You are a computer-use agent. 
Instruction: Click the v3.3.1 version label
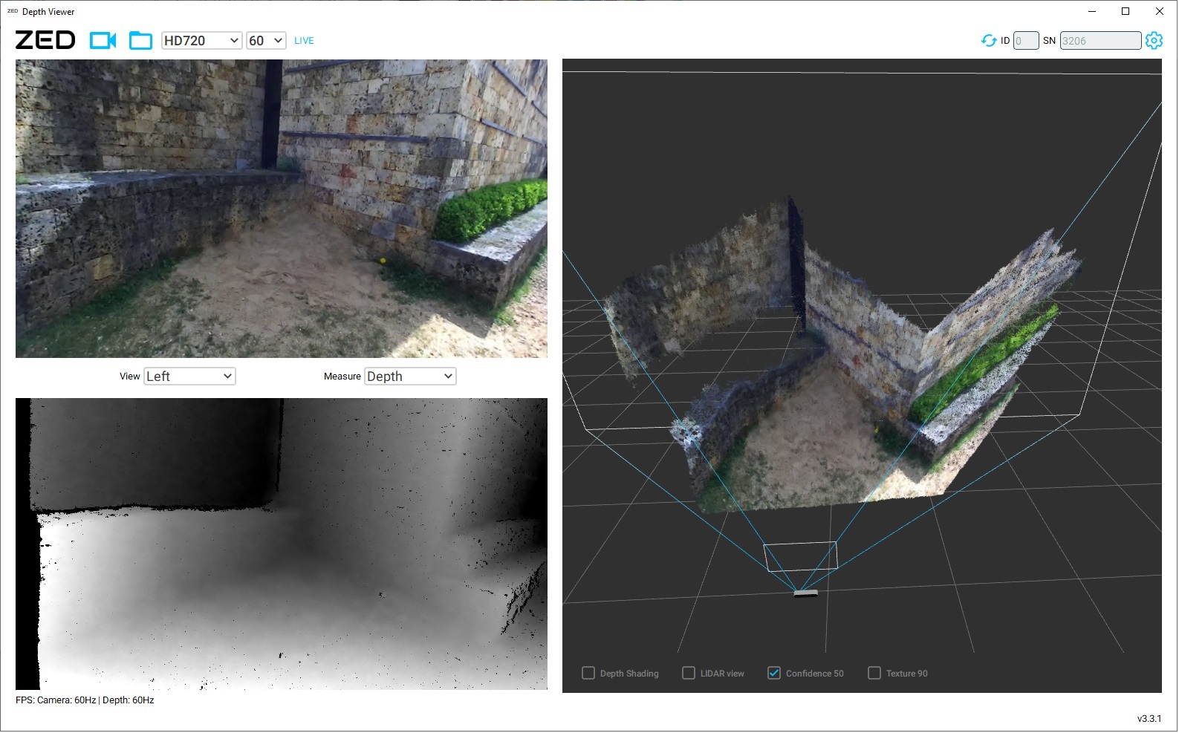1149,719
